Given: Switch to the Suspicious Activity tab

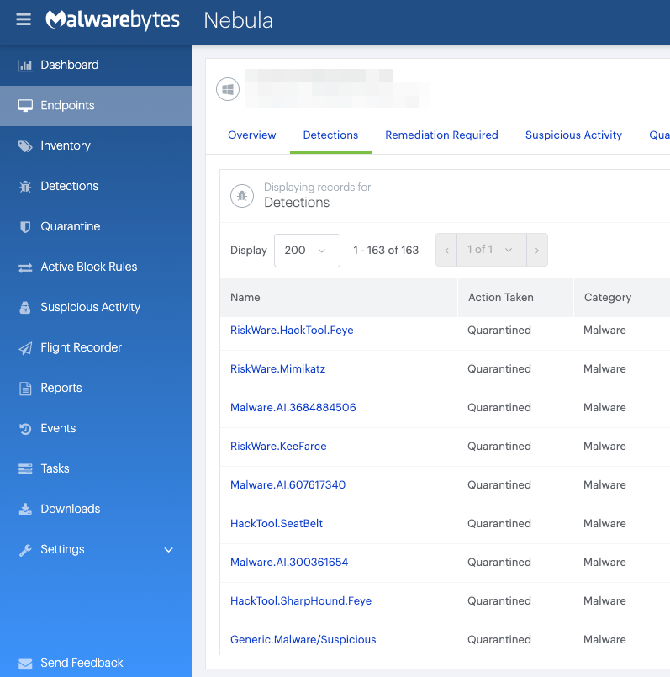Looking at the screenshot, I should coord(573,135).
